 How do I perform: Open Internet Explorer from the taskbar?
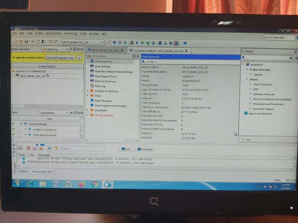30,184
